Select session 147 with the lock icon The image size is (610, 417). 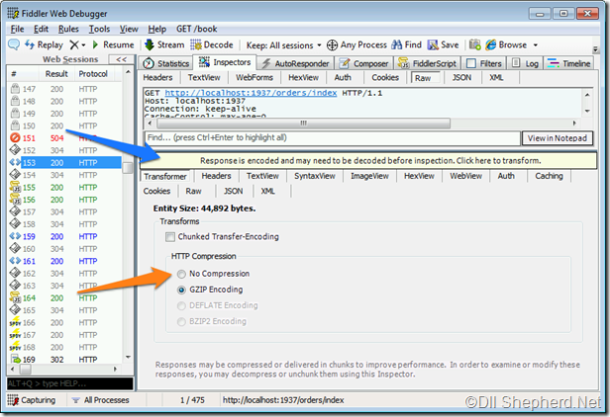(x=65, y=89)
